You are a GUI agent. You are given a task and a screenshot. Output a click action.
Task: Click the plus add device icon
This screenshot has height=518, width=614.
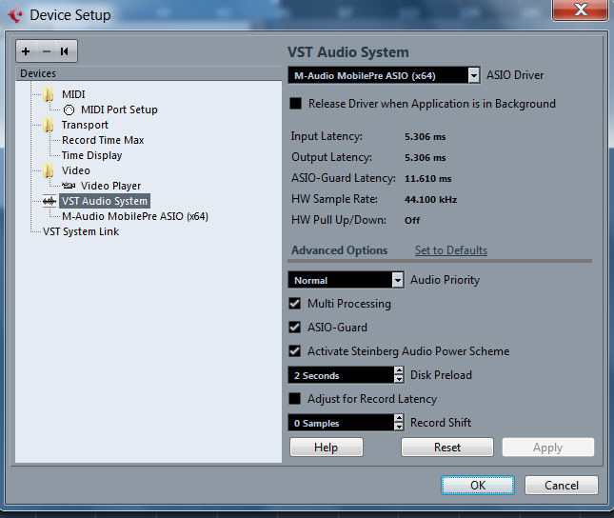click(x=26, y=51)
